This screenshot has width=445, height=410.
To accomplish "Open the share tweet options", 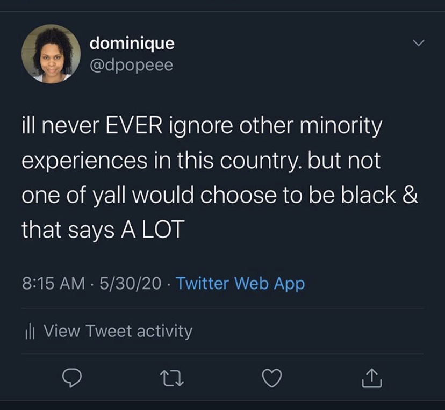I will click(371, 379).
